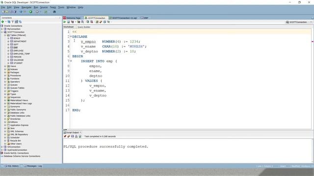This screenshot has height=176, width=314.
Task: Collapse the SCOTTConnection node
Action: click(x=2, y=32)
